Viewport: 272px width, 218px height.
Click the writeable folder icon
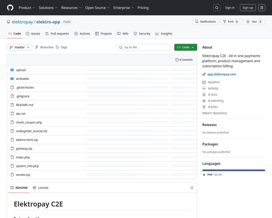point(12,78)
